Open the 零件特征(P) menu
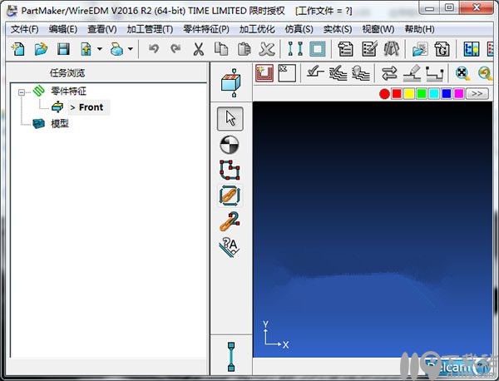Viewport: 499px width, 381px height. pos(206,29)
